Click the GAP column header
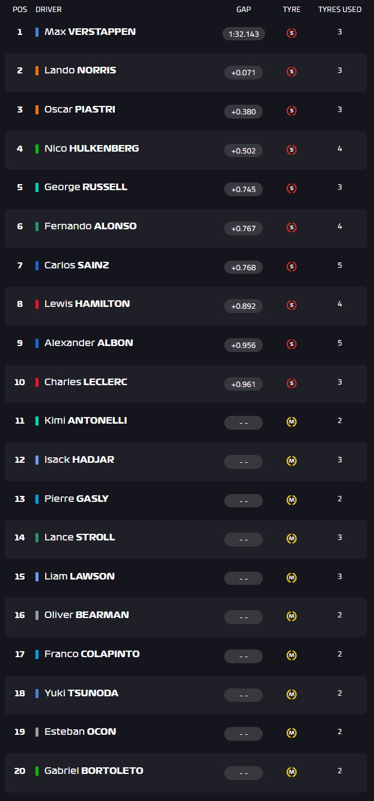 (244, 10)
